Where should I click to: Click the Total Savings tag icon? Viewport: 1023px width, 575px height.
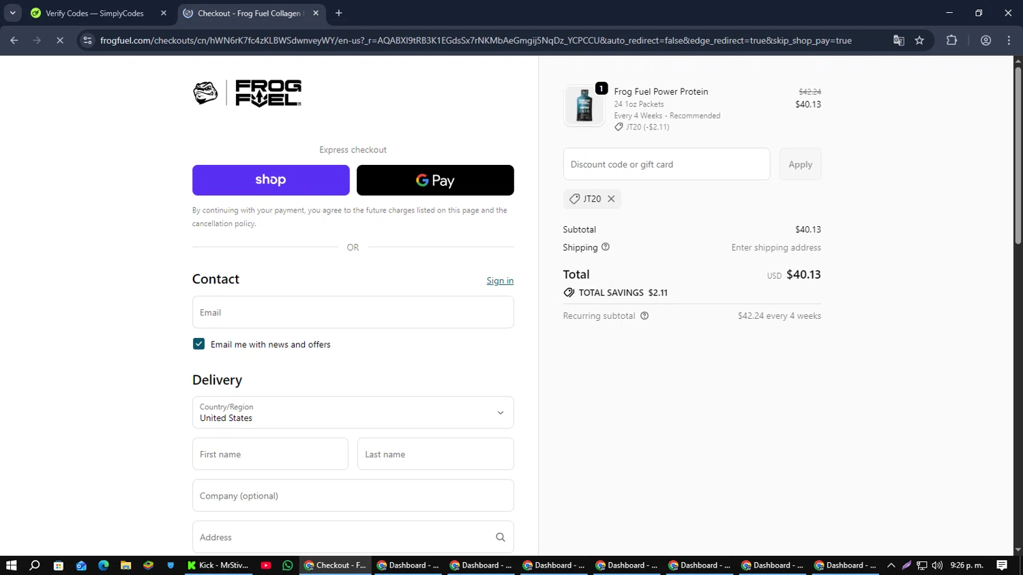tap(569, 292)
